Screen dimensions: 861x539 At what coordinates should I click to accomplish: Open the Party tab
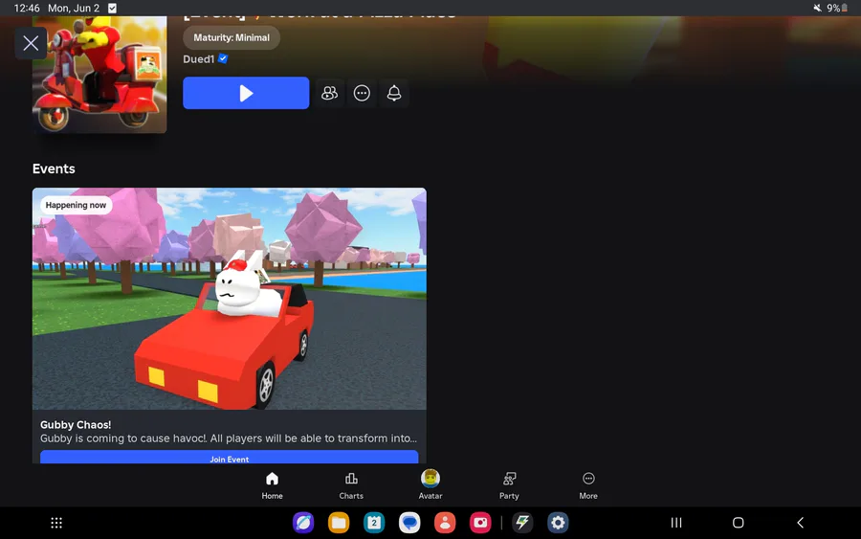[x=509, y=485]
